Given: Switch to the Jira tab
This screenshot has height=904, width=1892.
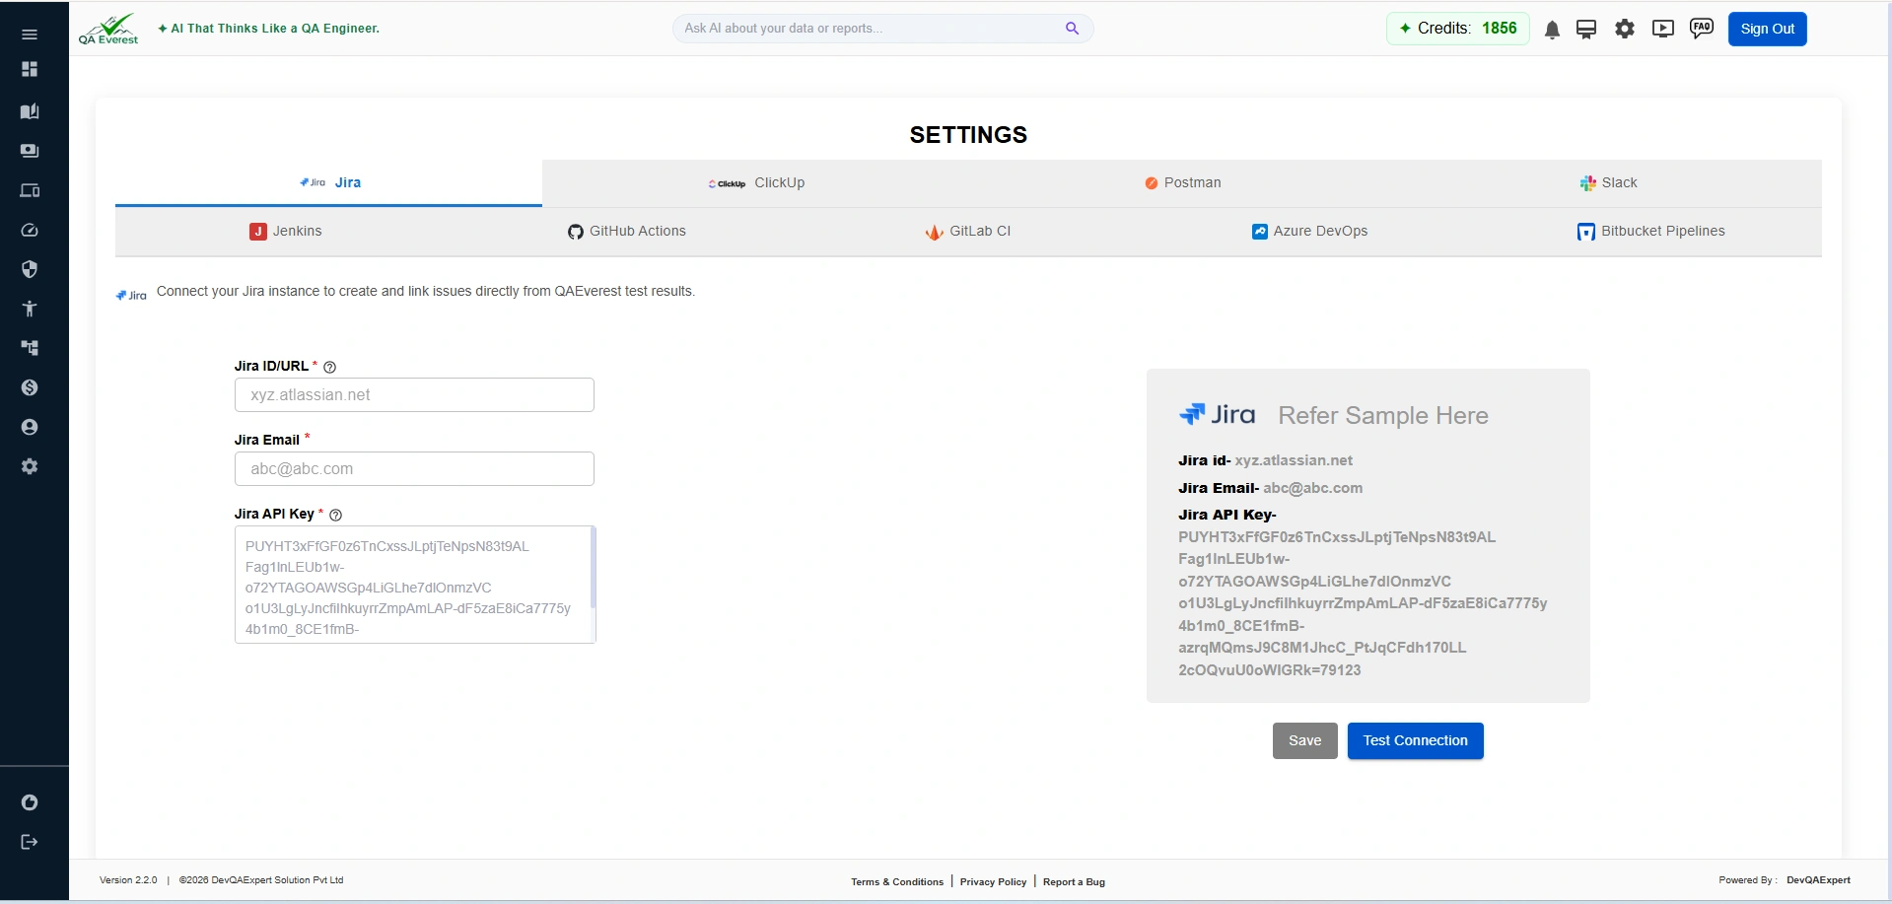Looking at the screenshot, I should (328, 183).
